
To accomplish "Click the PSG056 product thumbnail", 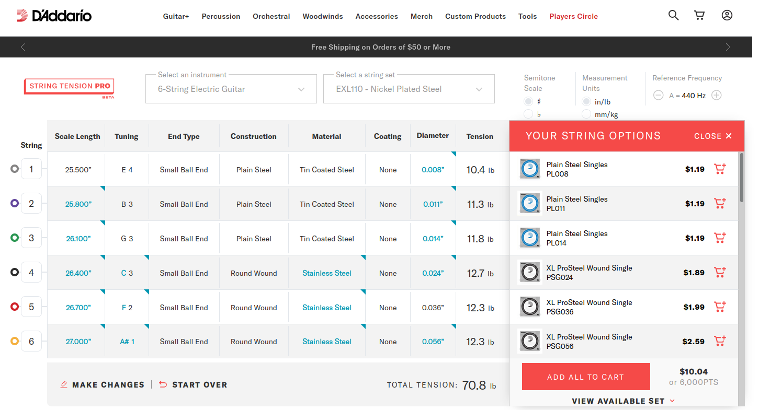I will pyautogui.click(x=529, y=341).
